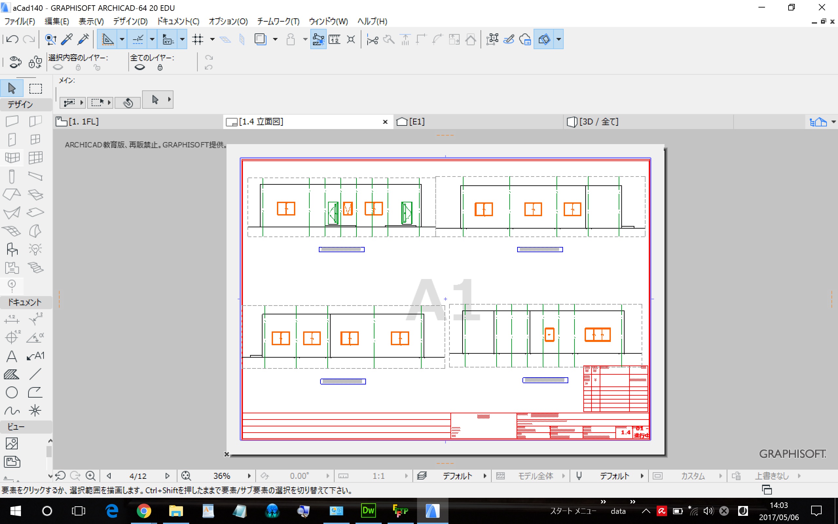Open the snap guides dropdown arrow

[x=152, y=40]
